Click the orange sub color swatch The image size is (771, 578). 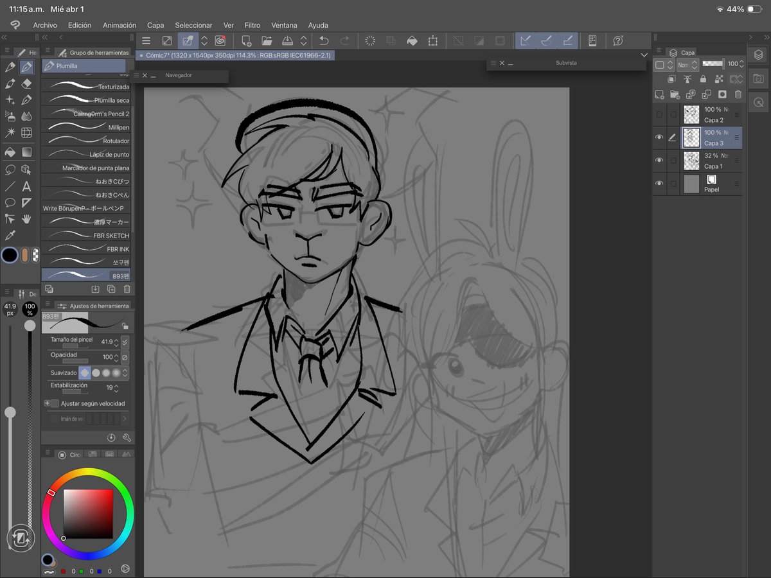click(x=25, y=255)
